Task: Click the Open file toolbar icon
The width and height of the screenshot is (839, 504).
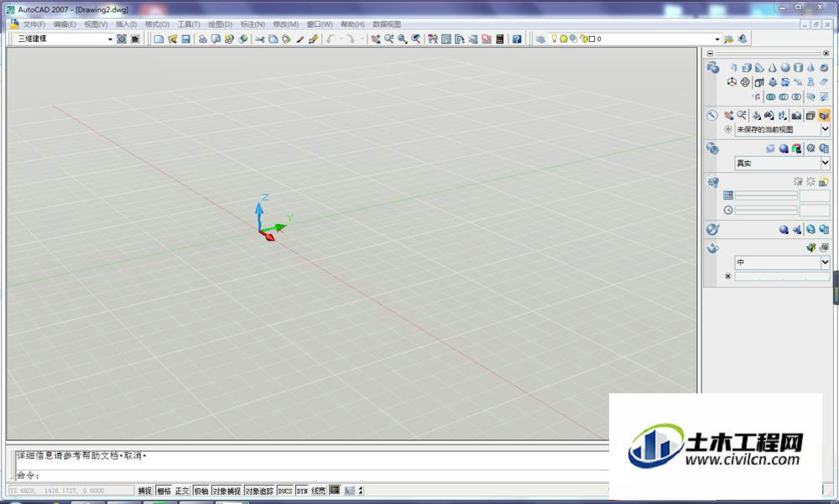Action: [172, 39]
